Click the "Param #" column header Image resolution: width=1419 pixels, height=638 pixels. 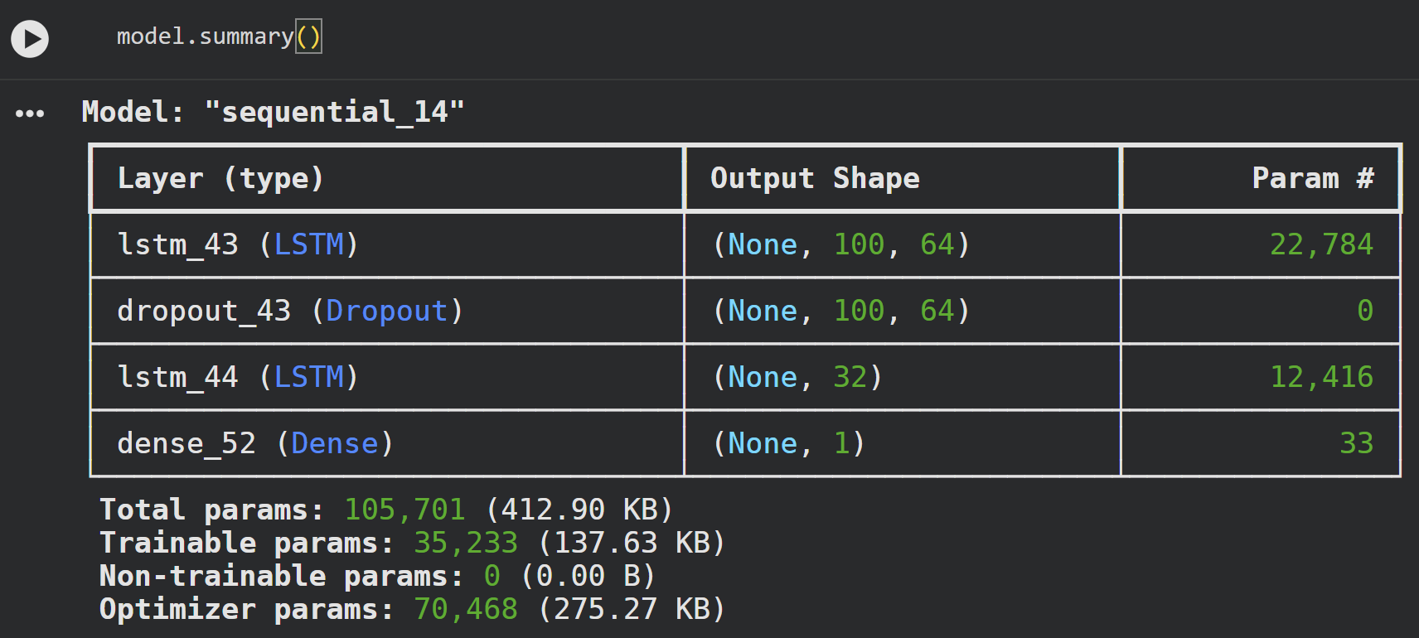point(1312,178)
